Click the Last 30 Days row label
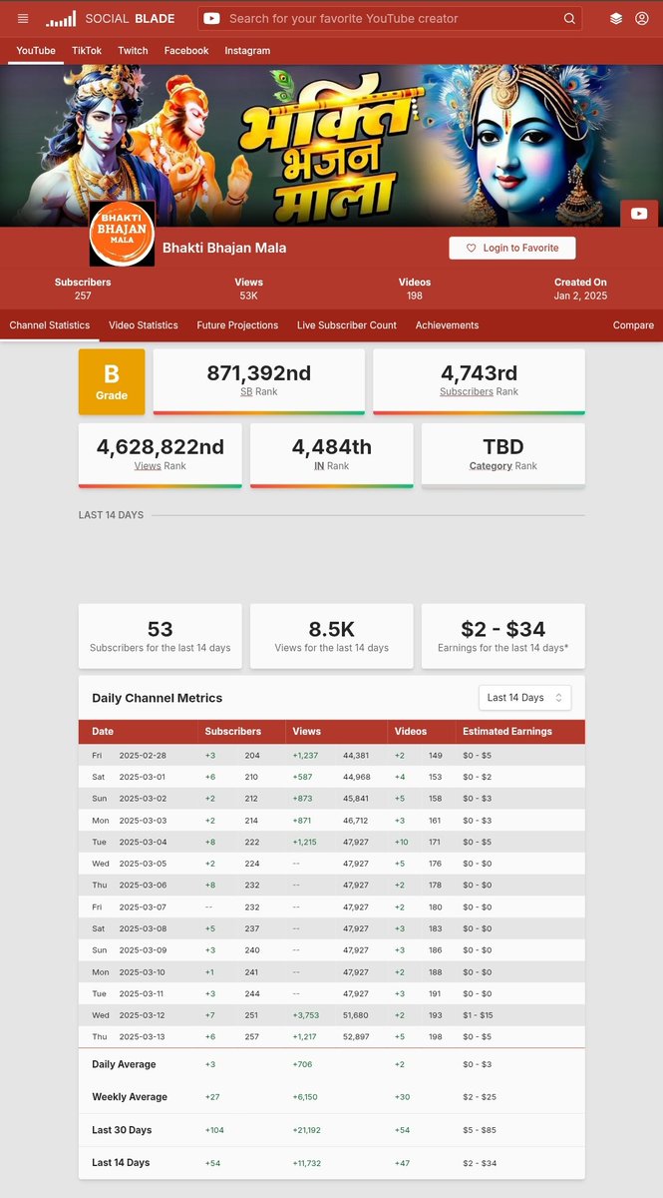Screen dimensions: 663x1198 122,1130
